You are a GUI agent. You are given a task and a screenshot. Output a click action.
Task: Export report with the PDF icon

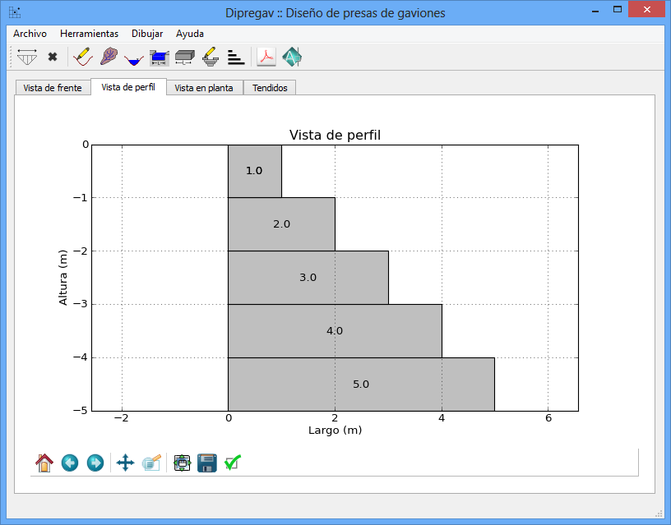266,57
